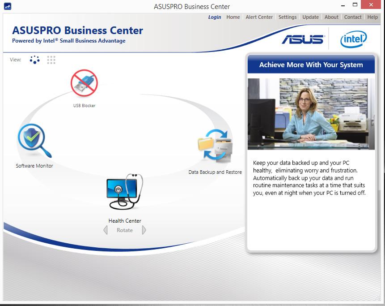Go to the Home menu item
Image resolution: width=385 pixels, height=306 pixels.
click(233, 17)
